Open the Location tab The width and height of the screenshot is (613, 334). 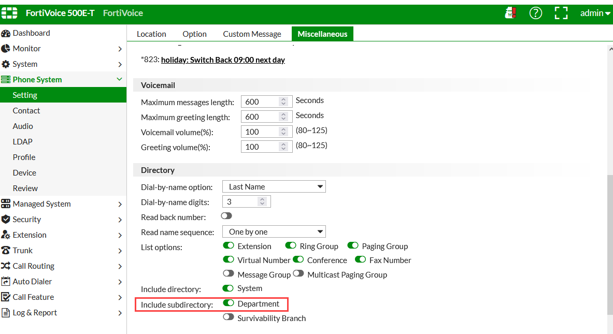click(x=151, y=33)
